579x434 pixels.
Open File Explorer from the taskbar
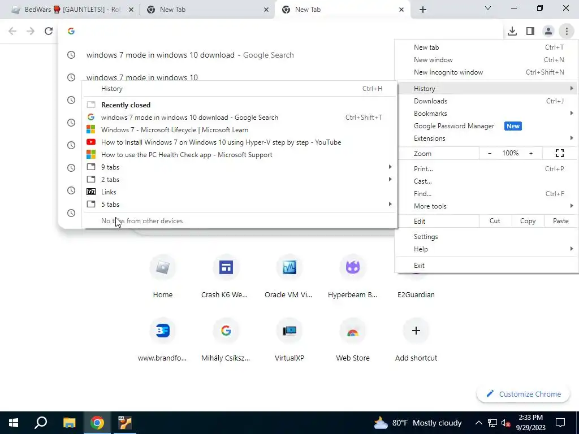(x=69, y=423)
